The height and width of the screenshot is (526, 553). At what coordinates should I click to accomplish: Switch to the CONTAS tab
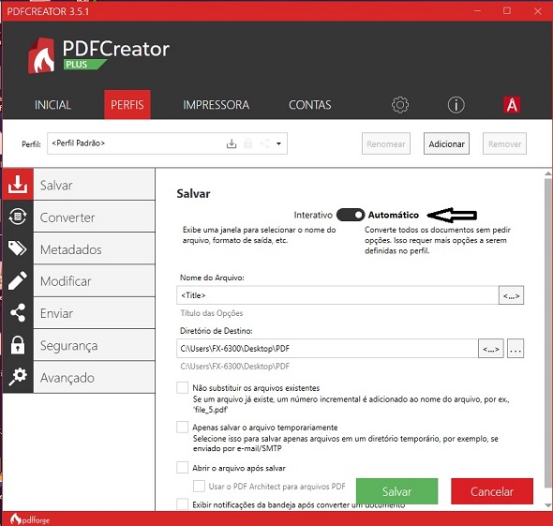tap(309, 105)
